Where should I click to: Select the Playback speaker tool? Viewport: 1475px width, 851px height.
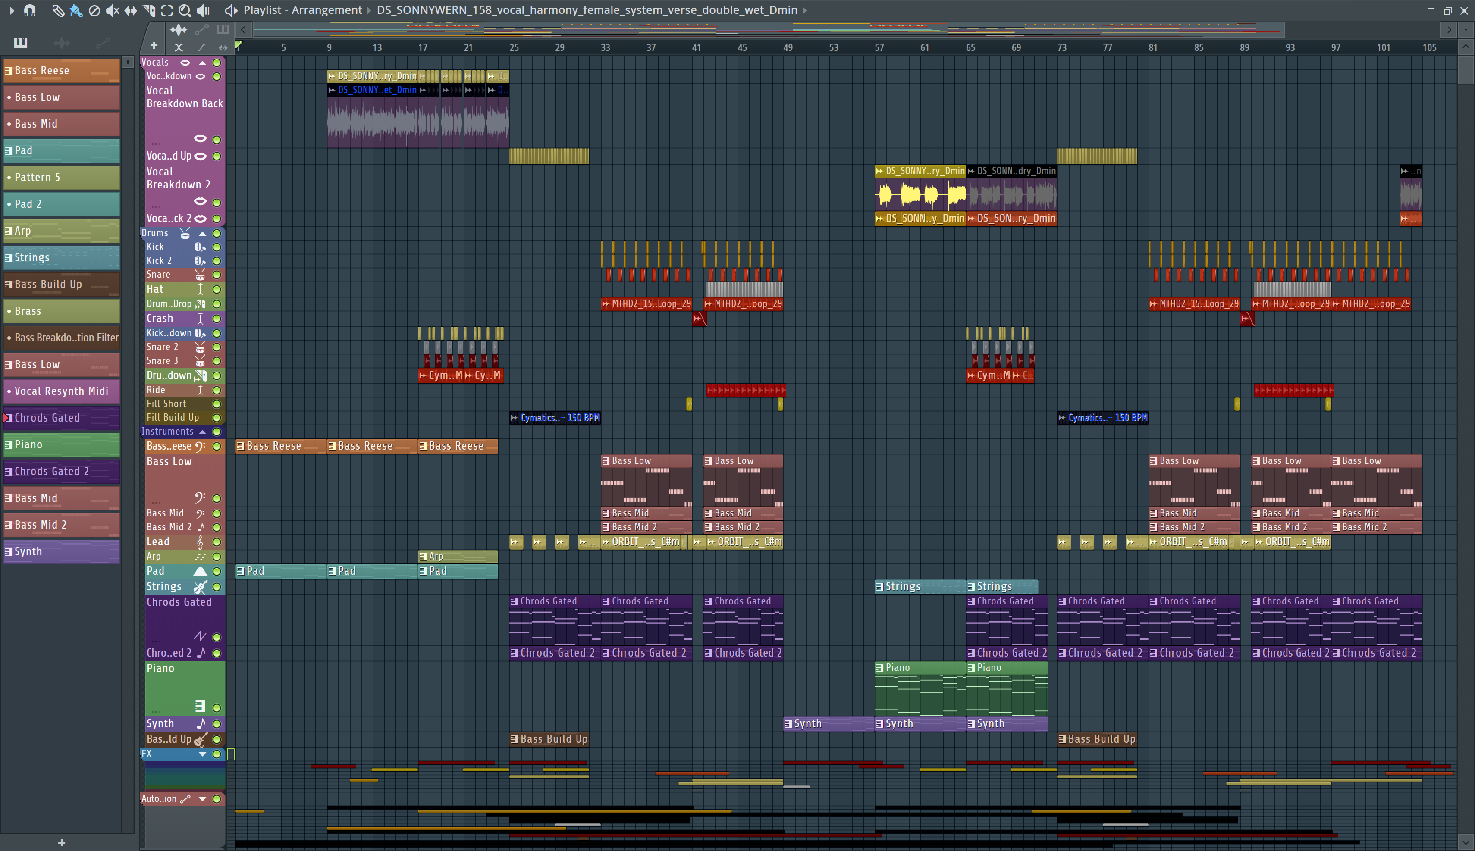pyautogui.click(x=203, y=10)
